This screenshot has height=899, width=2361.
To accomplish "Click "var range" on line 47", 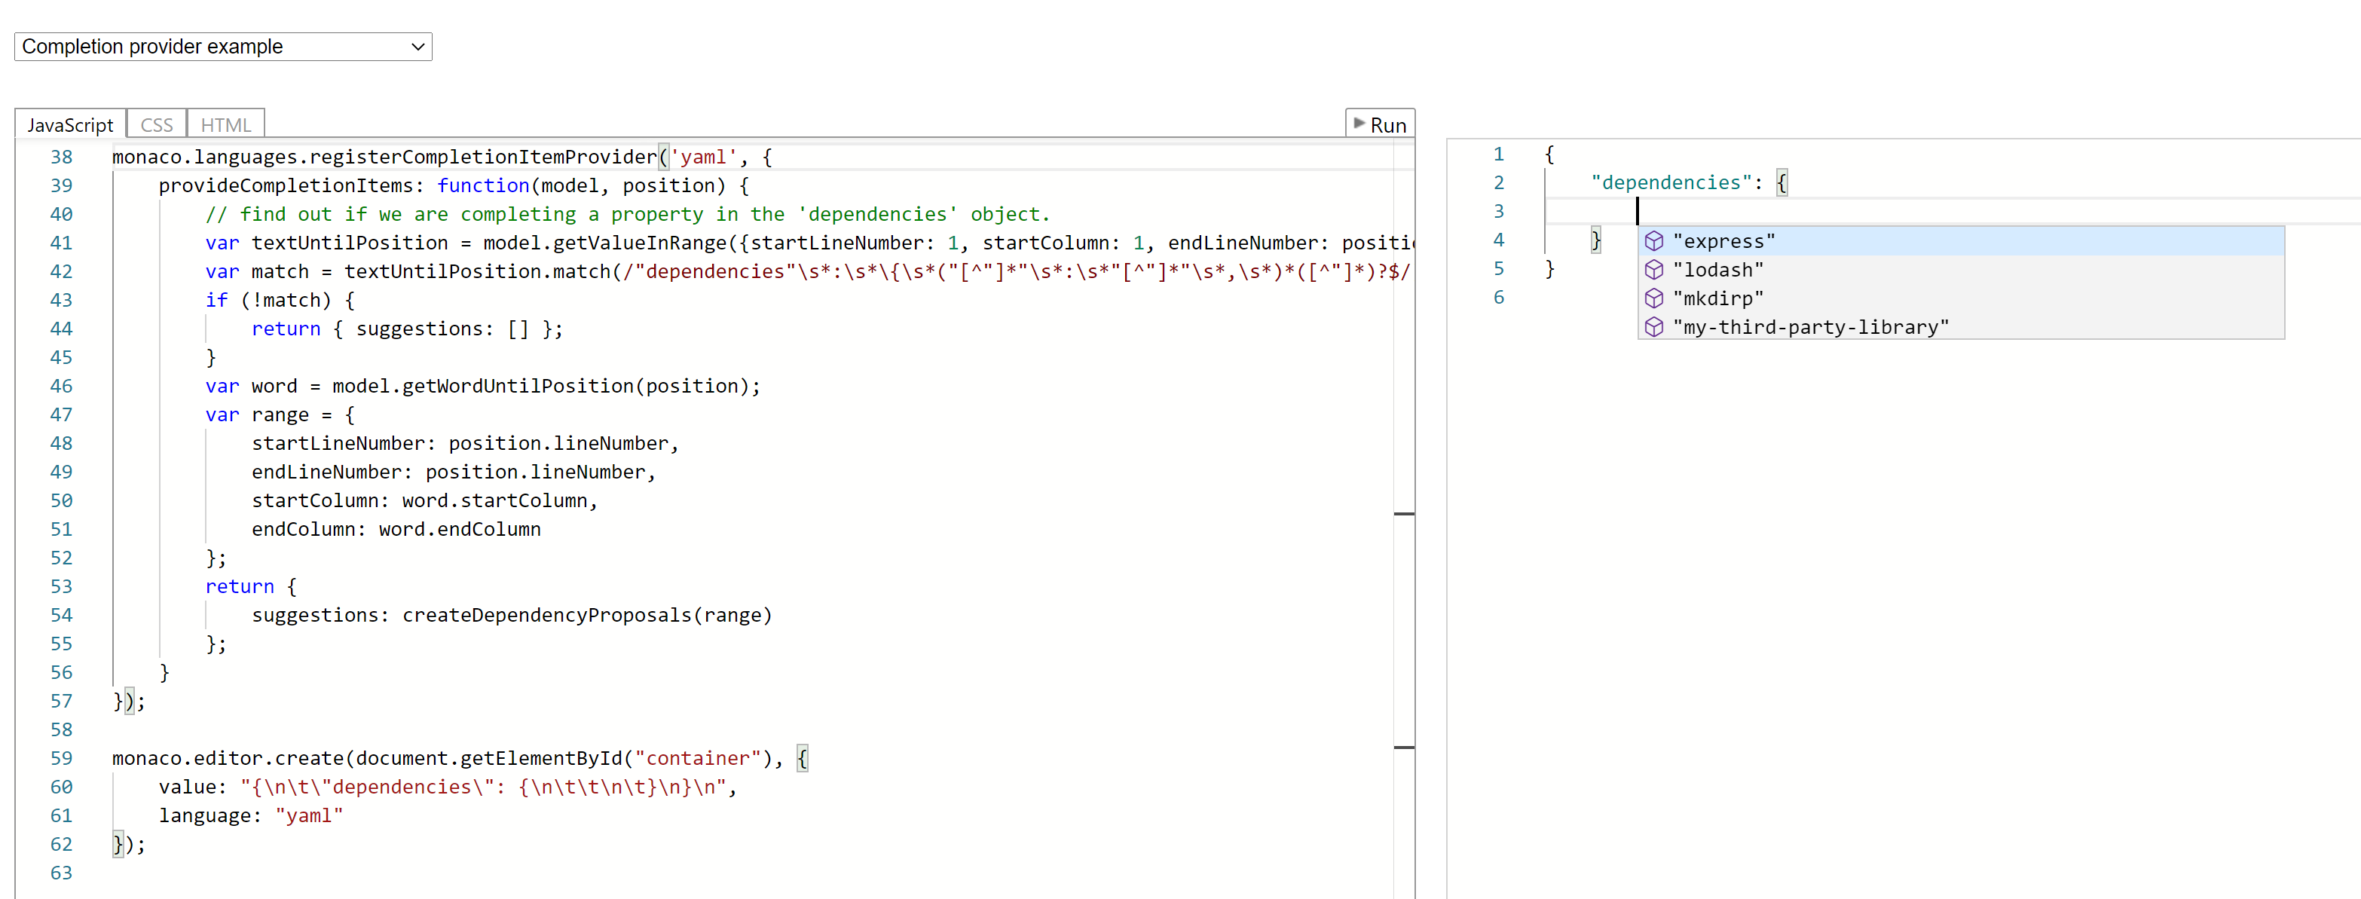I will 257,414.
